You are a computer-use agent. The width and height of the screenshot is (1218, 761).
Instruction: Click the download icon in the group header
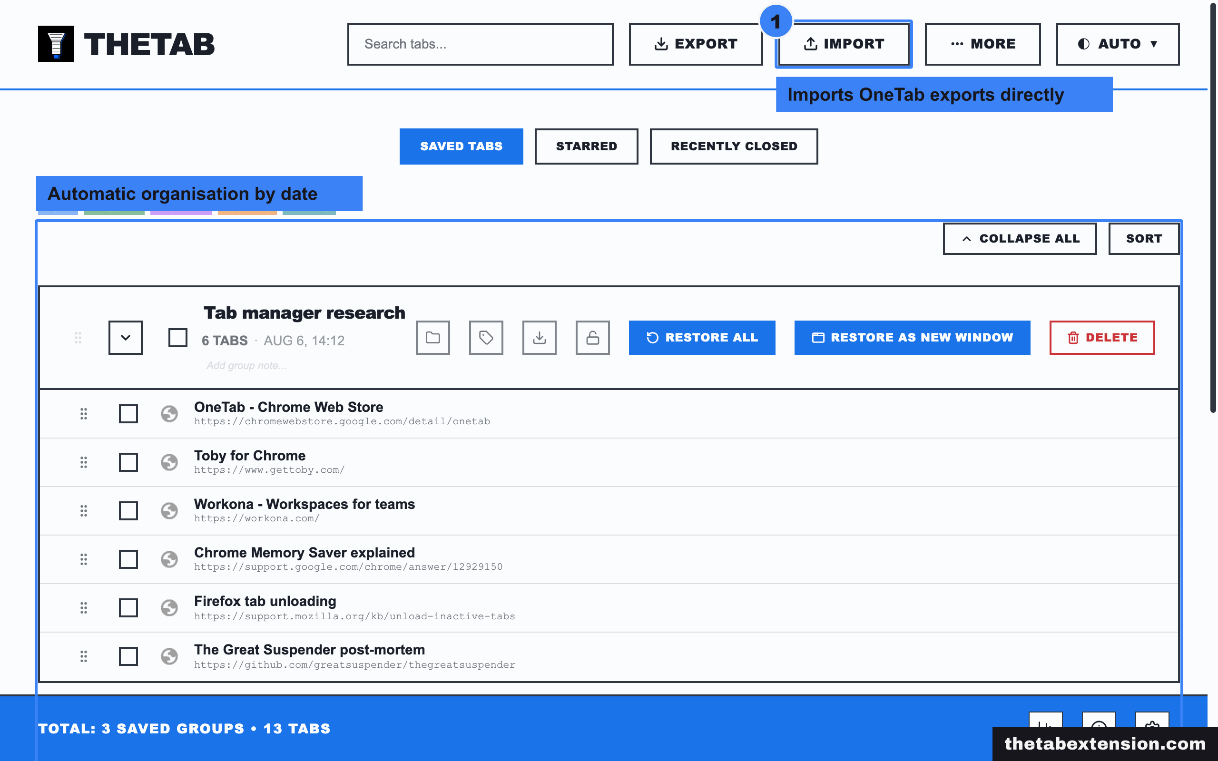point(540,338)
